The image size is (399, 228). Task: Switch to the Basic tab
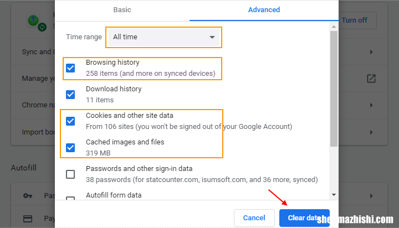tap(122, 10)
